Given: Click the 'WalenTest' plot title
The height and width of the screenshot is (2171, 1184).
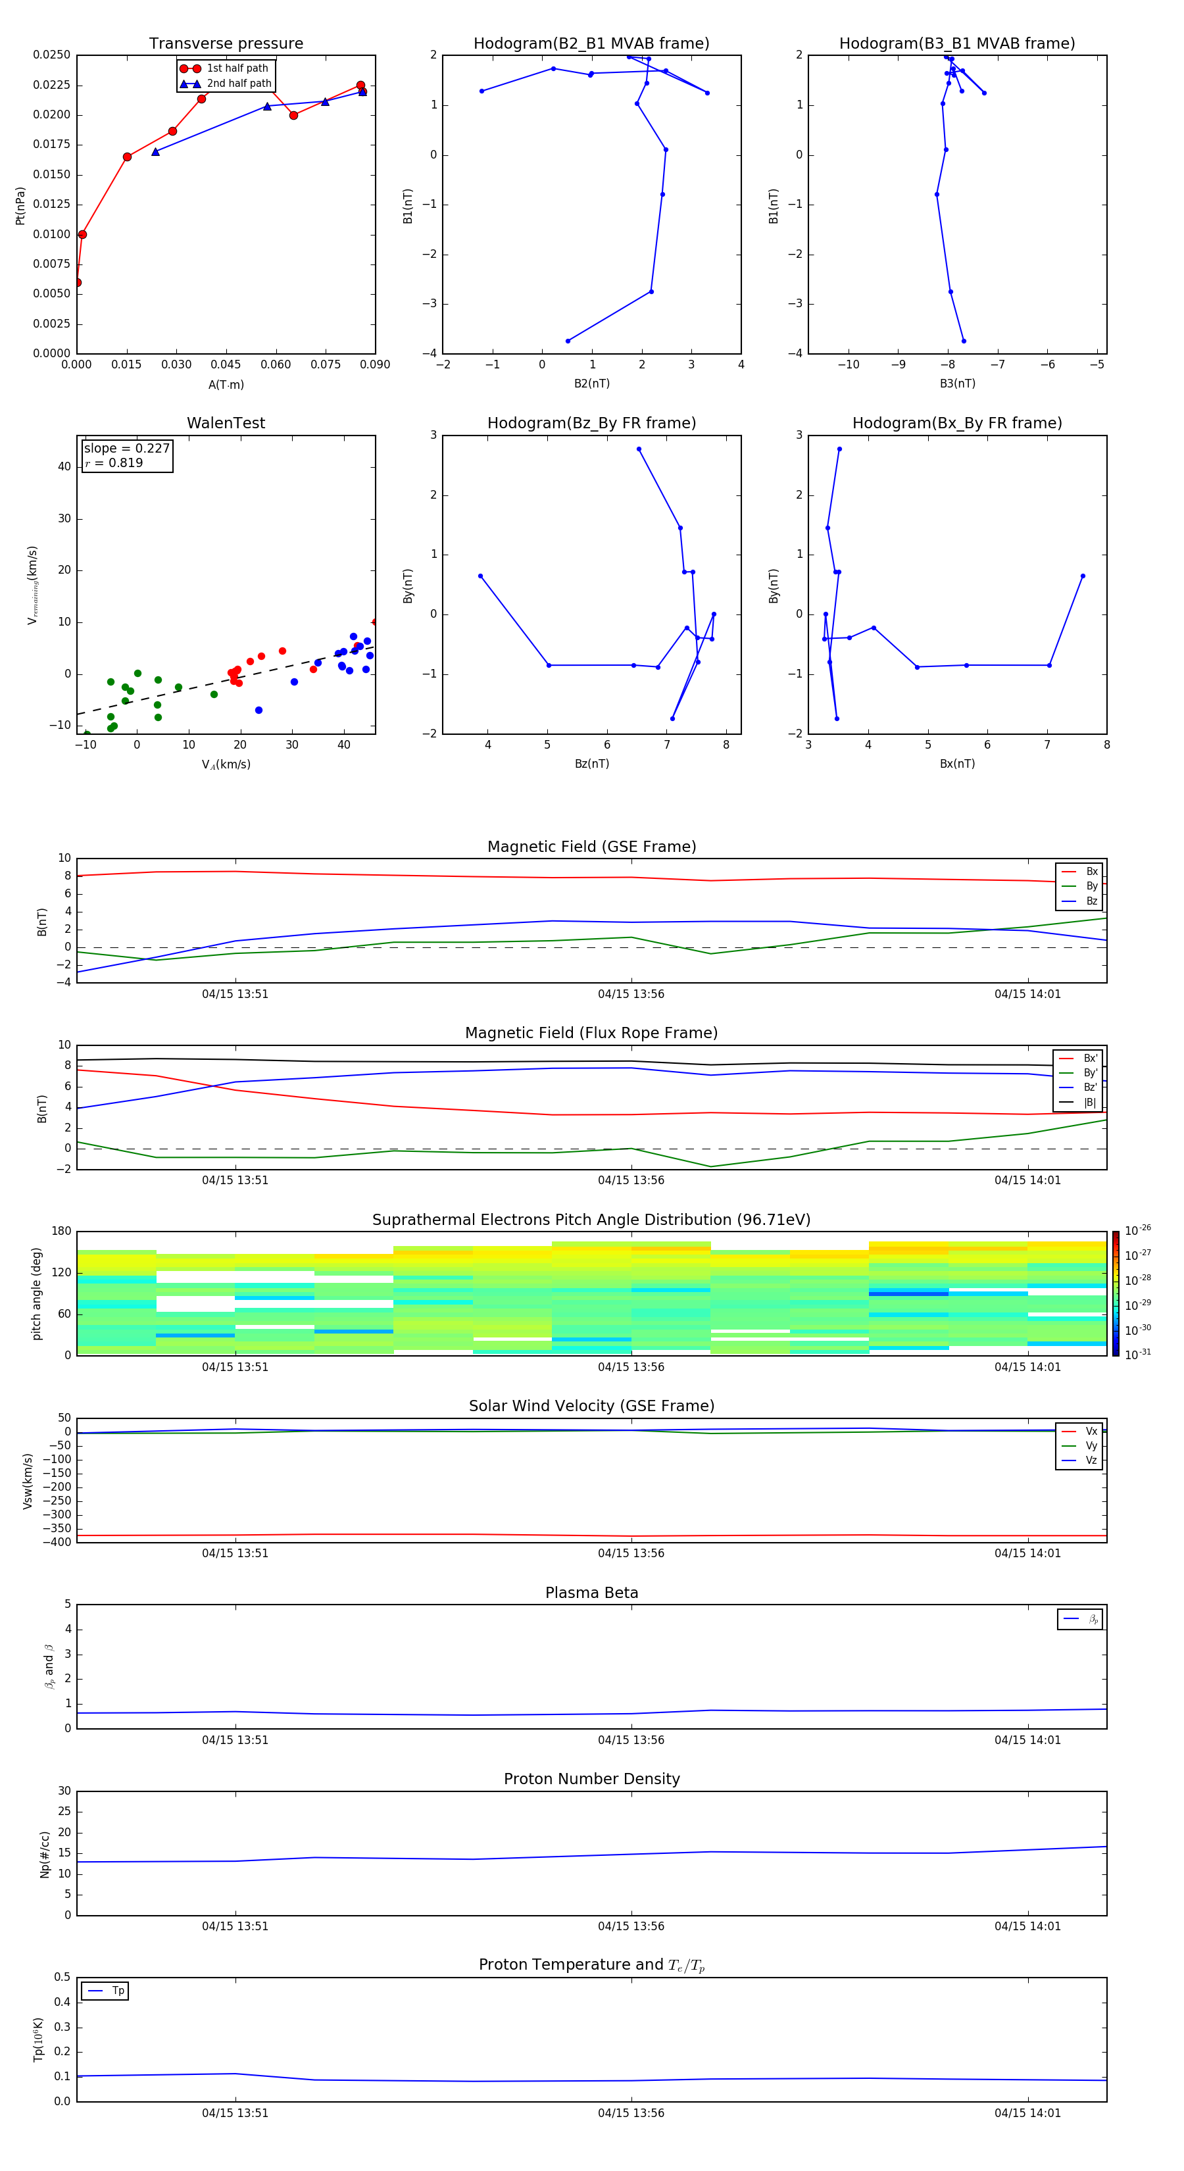Looking at the screenshot, I should (x=226, y=423).
